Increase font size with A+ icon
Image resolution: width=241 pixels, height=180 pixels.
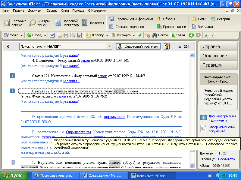(x=207, y=35)
